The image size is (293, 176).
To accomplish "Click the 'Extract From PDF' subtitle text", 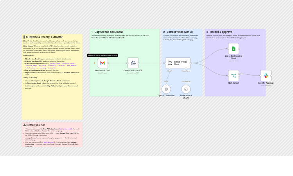I will click(133, 73).
